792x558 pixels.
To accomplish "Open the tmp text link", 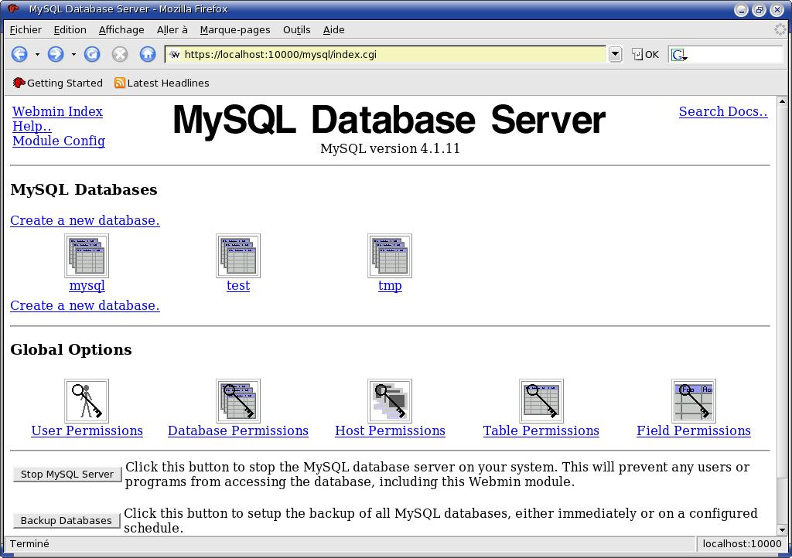I will 390,285.
